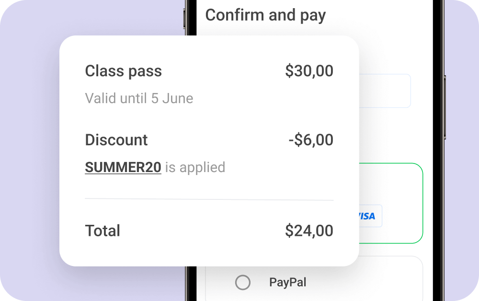This screenshot has width=479, height=301.
Task: Open the SUMMER20 promo code link
Action: tap(123, 167)
